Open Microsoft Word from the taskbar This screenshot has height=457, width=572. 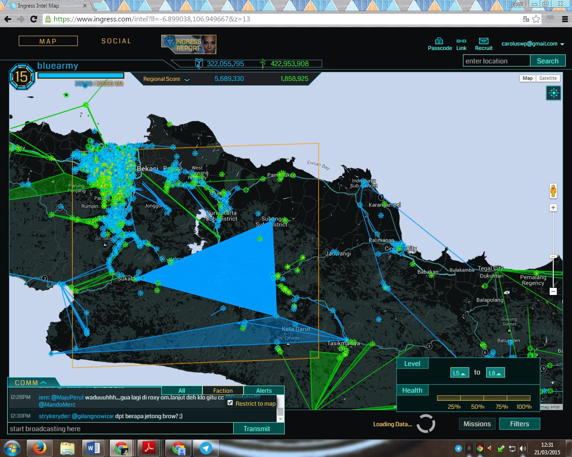[x=93, y=448]
